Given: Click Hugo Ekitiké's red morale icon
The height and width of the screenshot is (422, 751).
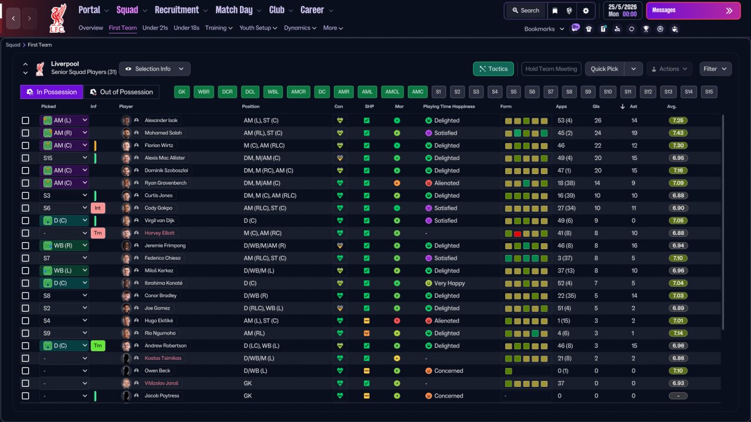Looking at the screenshot, I should 397,321.
